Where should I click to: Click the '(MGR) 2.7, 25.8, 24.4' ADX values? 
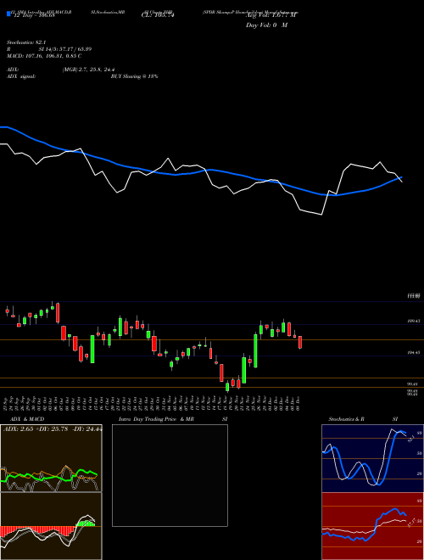(x=88, y=70)
